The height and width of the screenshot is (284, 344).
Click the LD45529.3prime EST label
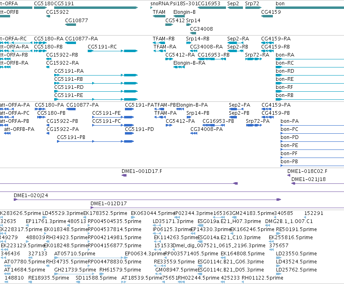click(x=63, y=213)
